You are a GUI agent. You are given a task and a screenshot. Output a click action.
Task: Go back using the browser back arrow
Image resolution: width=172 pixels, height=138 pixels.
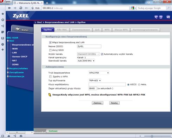point(9,8)
